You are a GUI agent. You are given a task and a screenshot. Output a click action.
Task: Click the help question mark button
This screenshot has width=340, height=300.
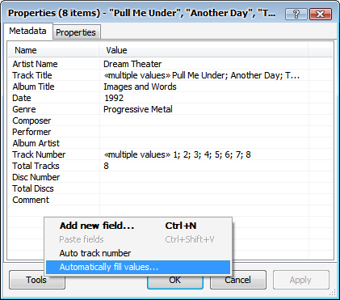pos(296,14)
